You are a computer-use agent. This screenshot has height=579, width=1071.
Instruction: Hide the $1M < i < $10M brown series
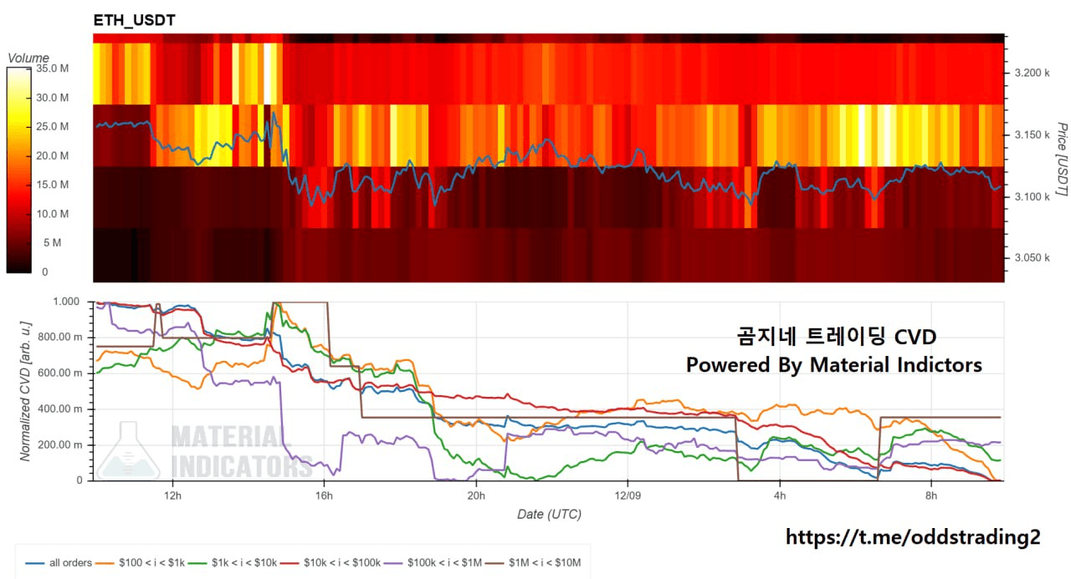[534, 563]
